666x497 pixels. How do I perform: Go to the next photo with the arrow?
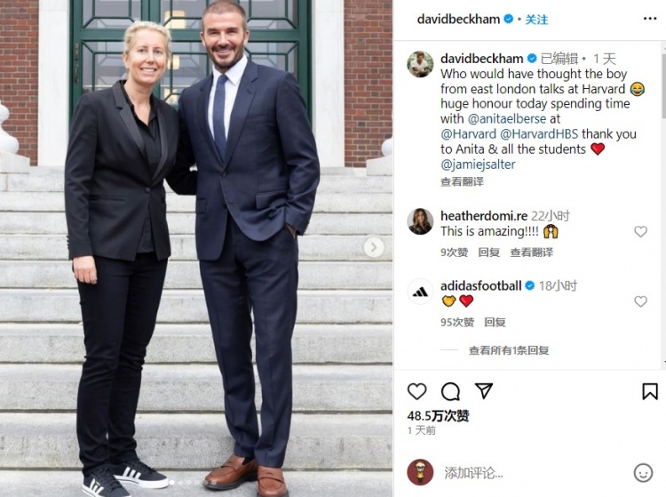click(x=374, y=247)
